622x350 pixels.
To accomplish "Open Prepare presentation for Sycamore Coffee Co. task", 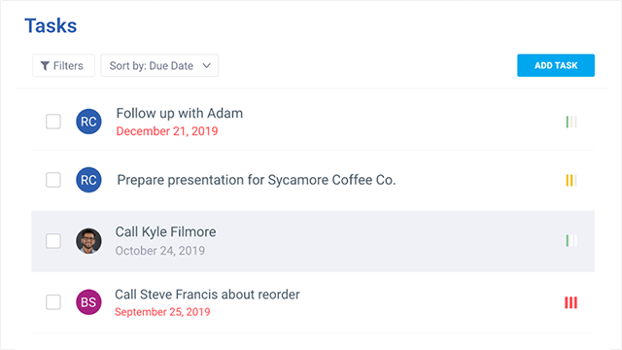I will [257, 180].
